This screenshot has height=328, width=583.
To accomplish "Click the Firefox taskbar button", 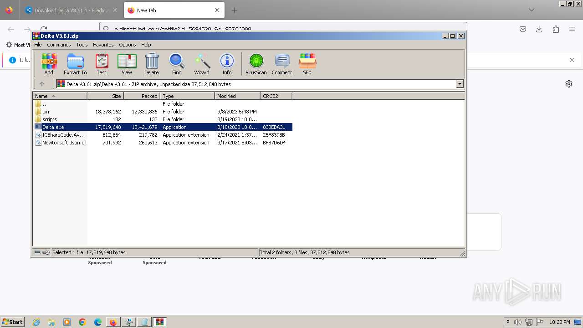I will click(x=113, y=322).
